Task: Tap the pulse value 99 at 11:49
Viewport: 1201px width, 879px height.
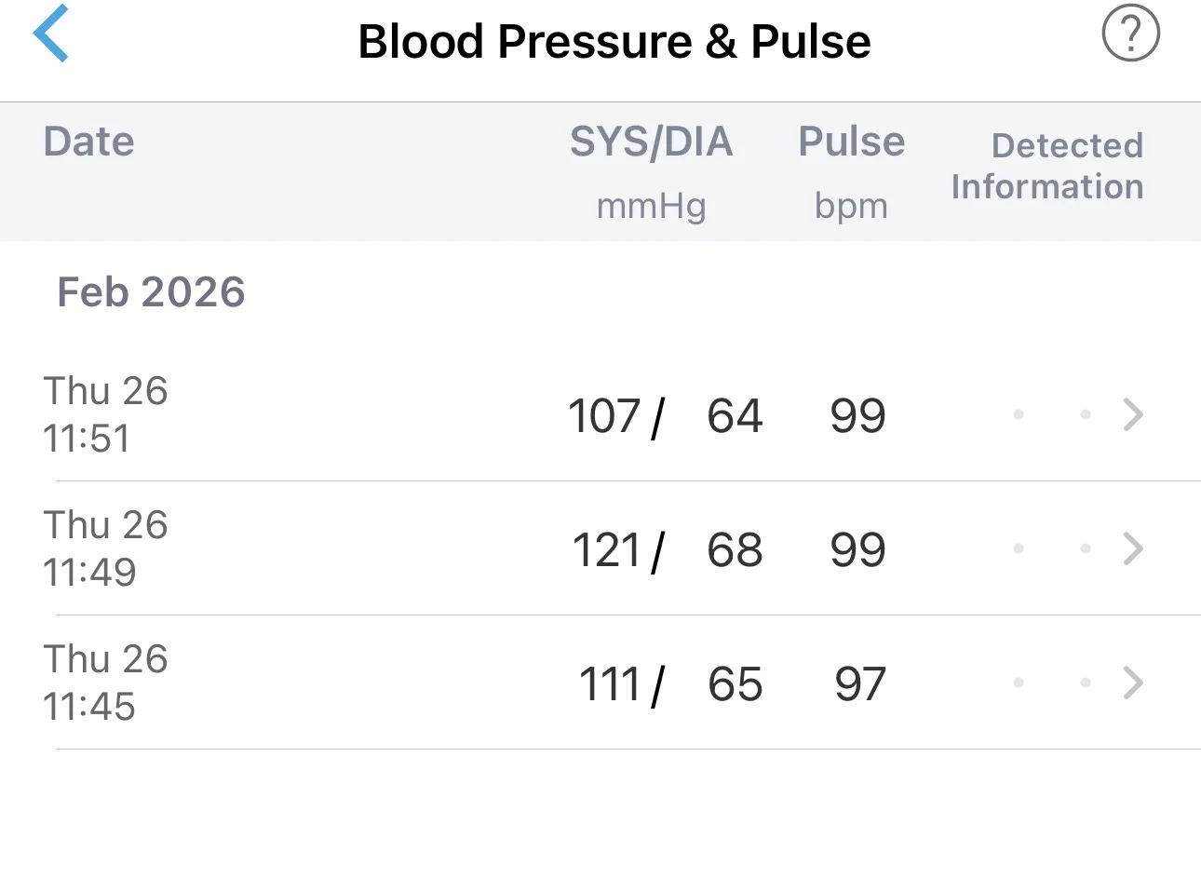Action: [857, 549]
